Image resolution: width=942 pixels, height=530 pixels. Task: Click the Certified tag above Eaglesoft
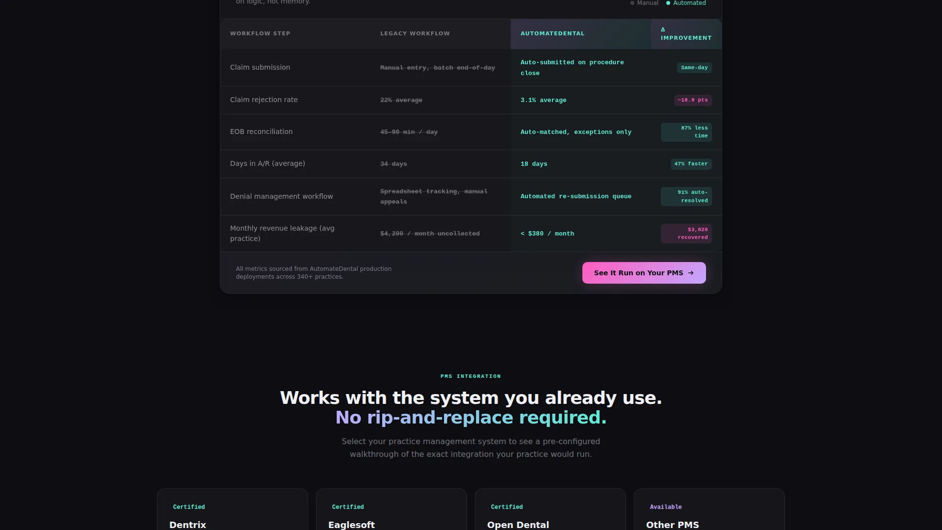coord(348,507)
